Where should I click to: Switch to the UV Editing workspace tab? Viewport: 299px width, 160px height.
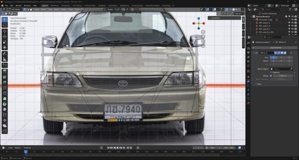coord(77,6)
